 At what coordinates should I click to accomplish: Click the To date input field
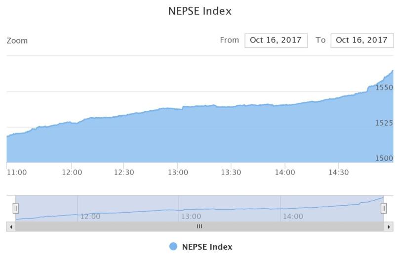pyautogui.click(x=362, y=41)
